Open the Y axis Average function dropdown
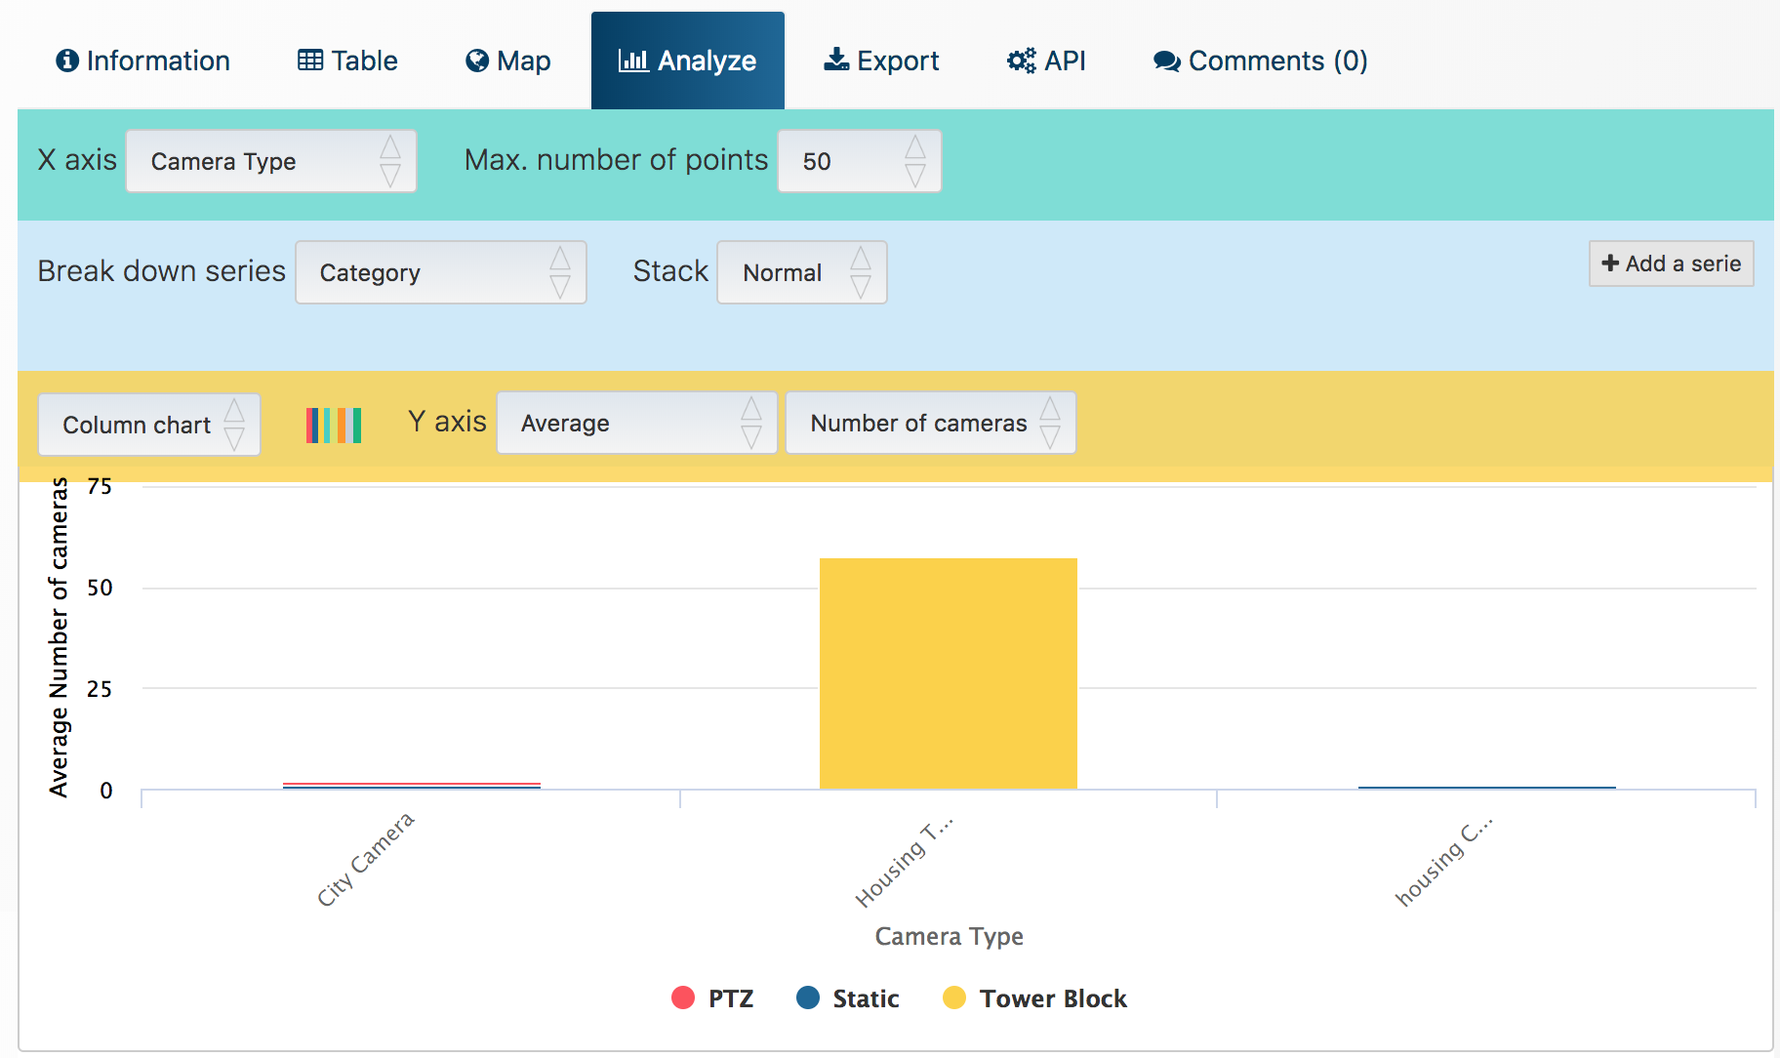The height and width of the screenshot is (1058, 1780). (637, 423)
